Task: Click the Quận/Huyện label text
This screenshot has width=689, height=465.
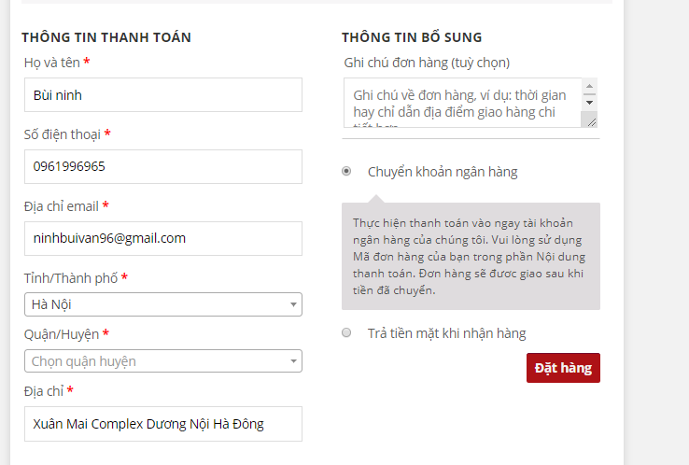Action: click(61, 334)
